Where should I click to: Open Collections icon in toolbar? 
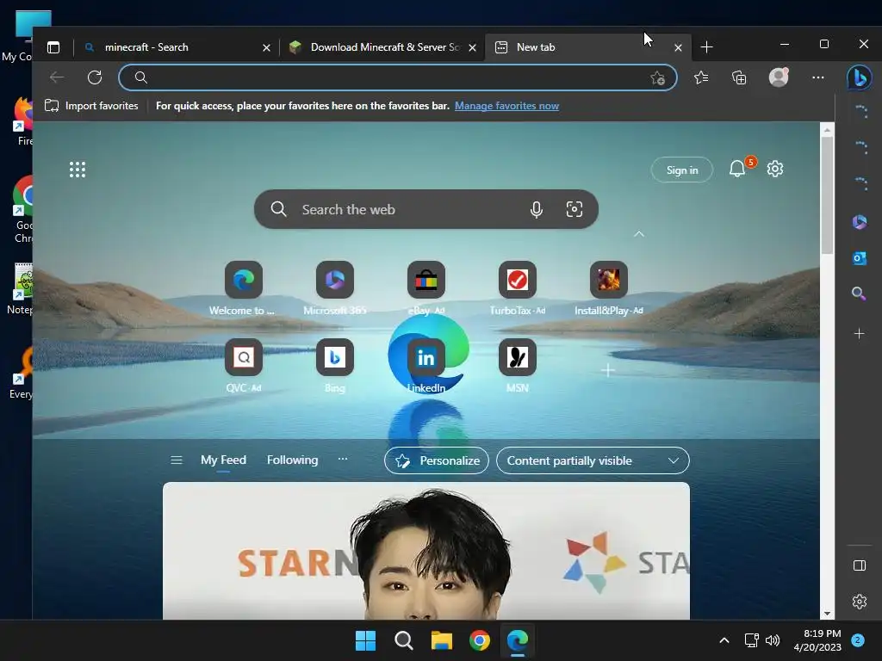pos(739,77)
